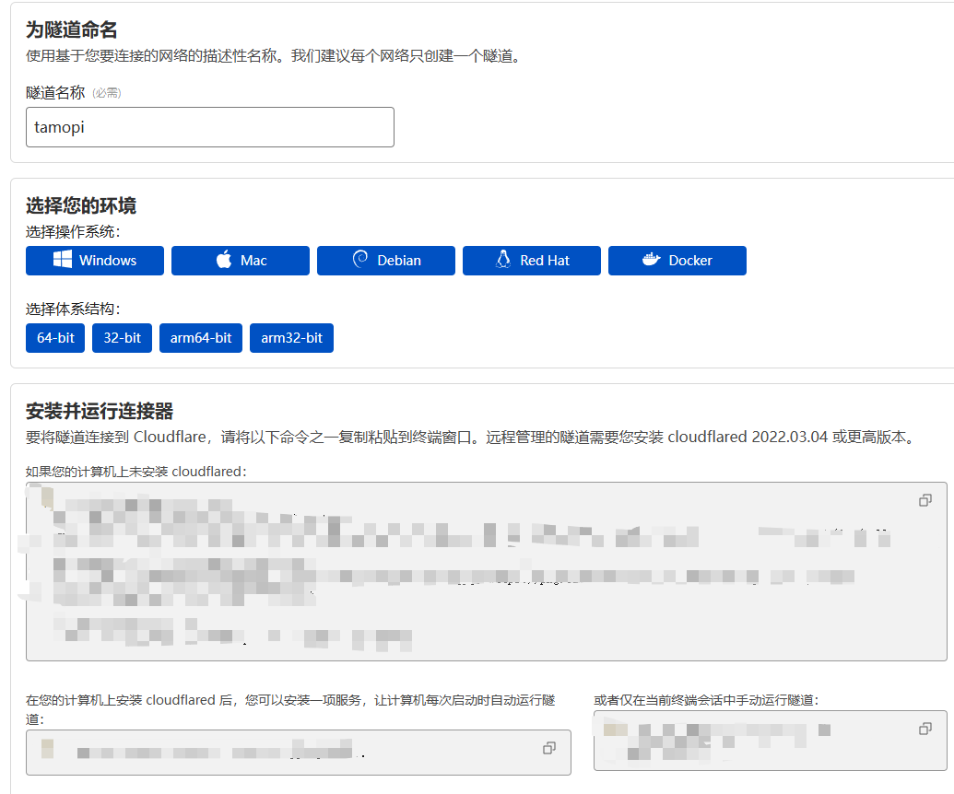Focus the tunnel name field containing tamopi
This screenshot has width=954, height=794.
(x=209, y=127)
